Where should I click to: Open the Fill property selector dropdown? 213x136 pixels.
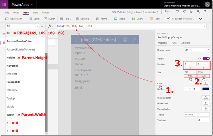(22, 26)
